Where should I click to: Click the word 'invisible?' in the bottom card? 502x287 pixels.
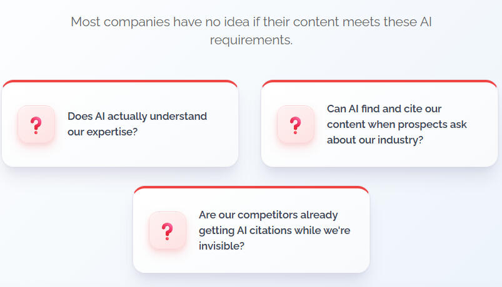(221, 246)
